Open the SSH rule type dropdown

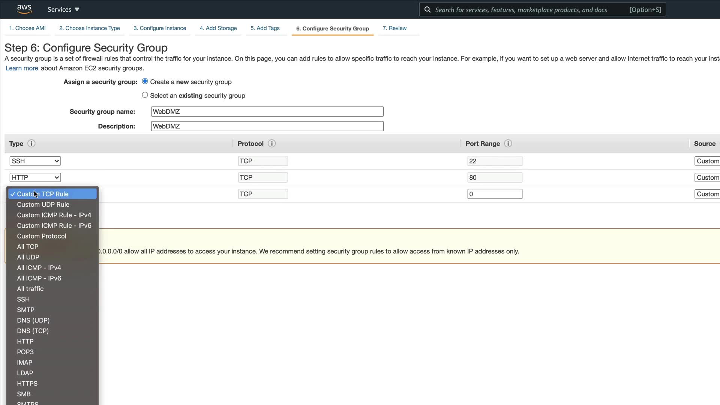pos(35,161)
